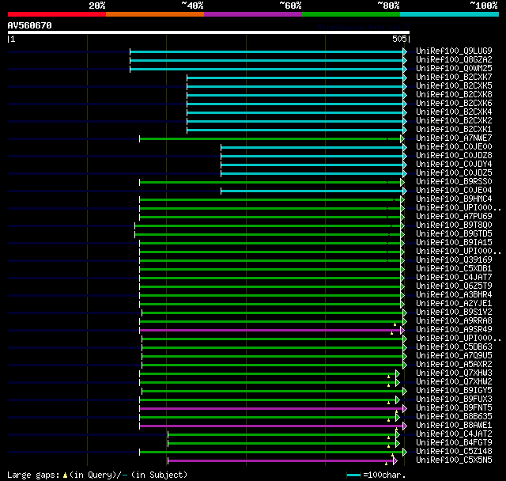Click the red 20% identity legend segment

(x=56, y=13)
